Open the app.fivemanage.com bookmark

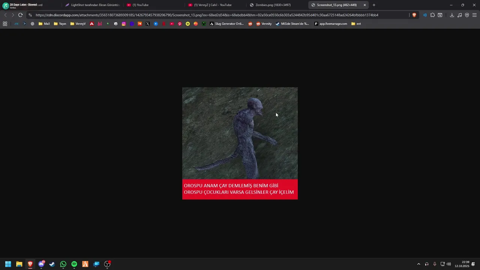point(331,24)
